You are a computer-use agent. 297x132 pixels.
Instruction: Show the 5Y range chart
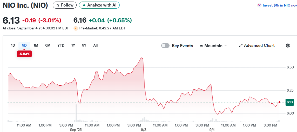[x=84, y=45]
